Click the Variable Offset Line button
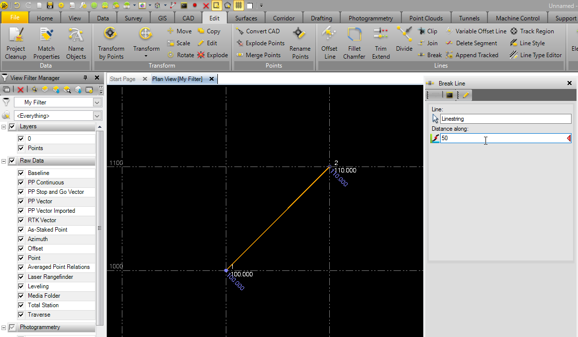 [476, 31]
